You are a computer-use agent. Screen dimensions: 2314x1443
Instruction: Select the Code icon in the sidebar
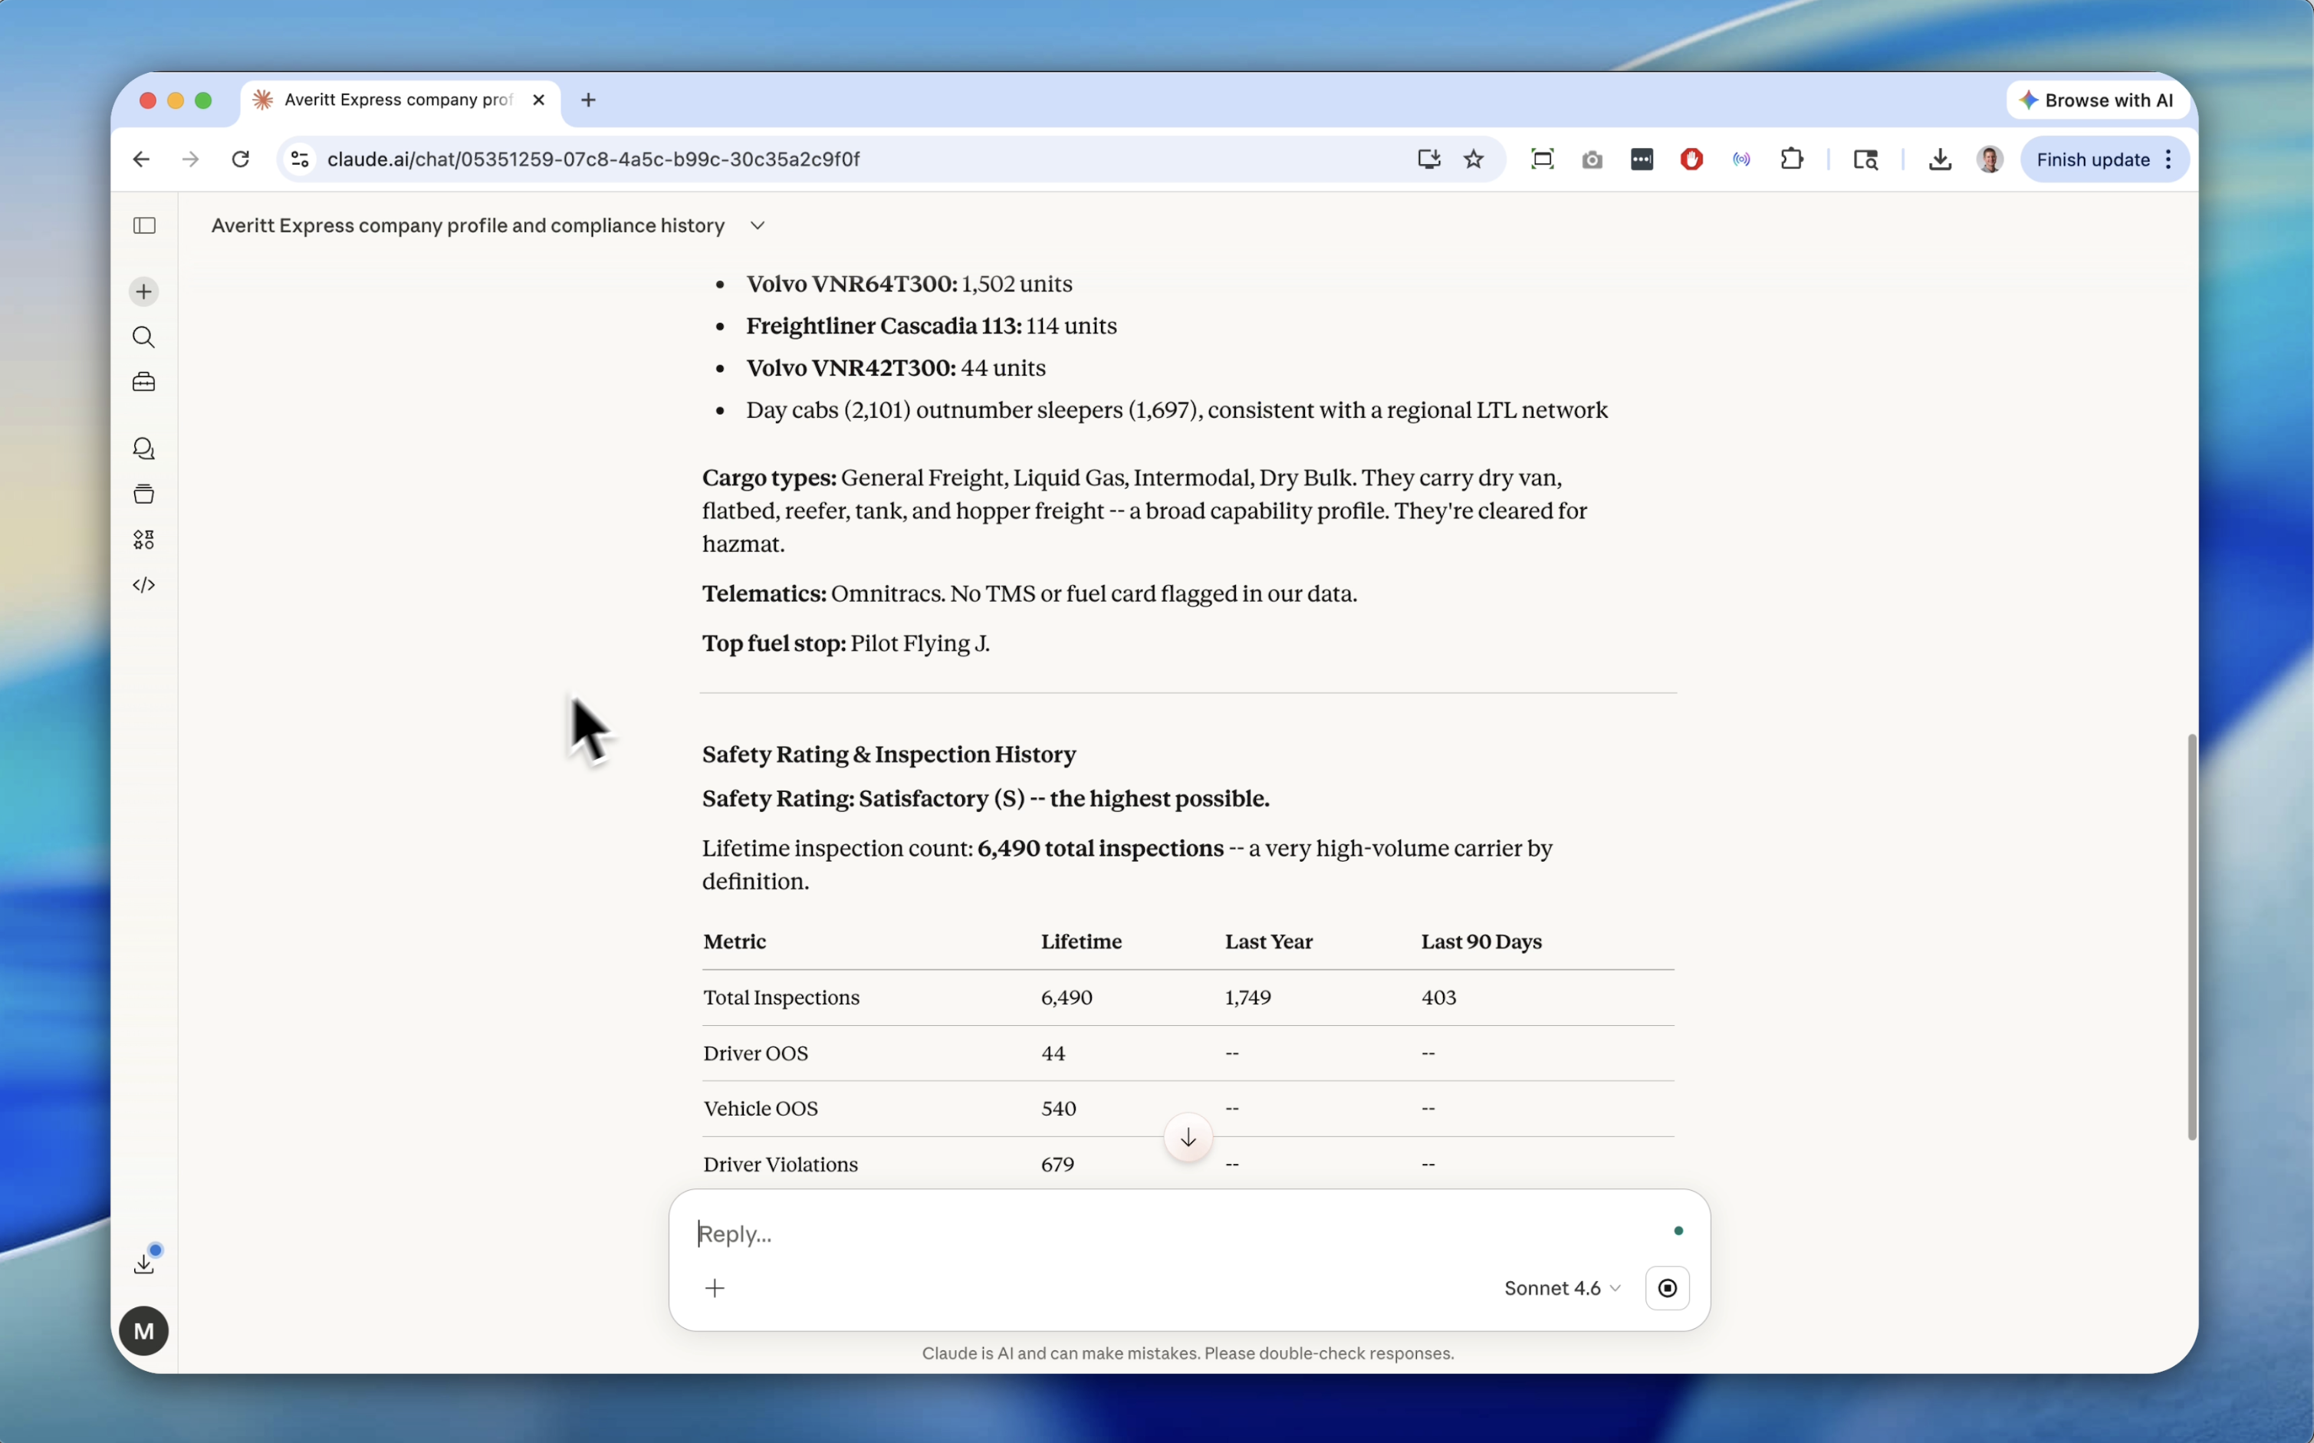tap(143, 585)
